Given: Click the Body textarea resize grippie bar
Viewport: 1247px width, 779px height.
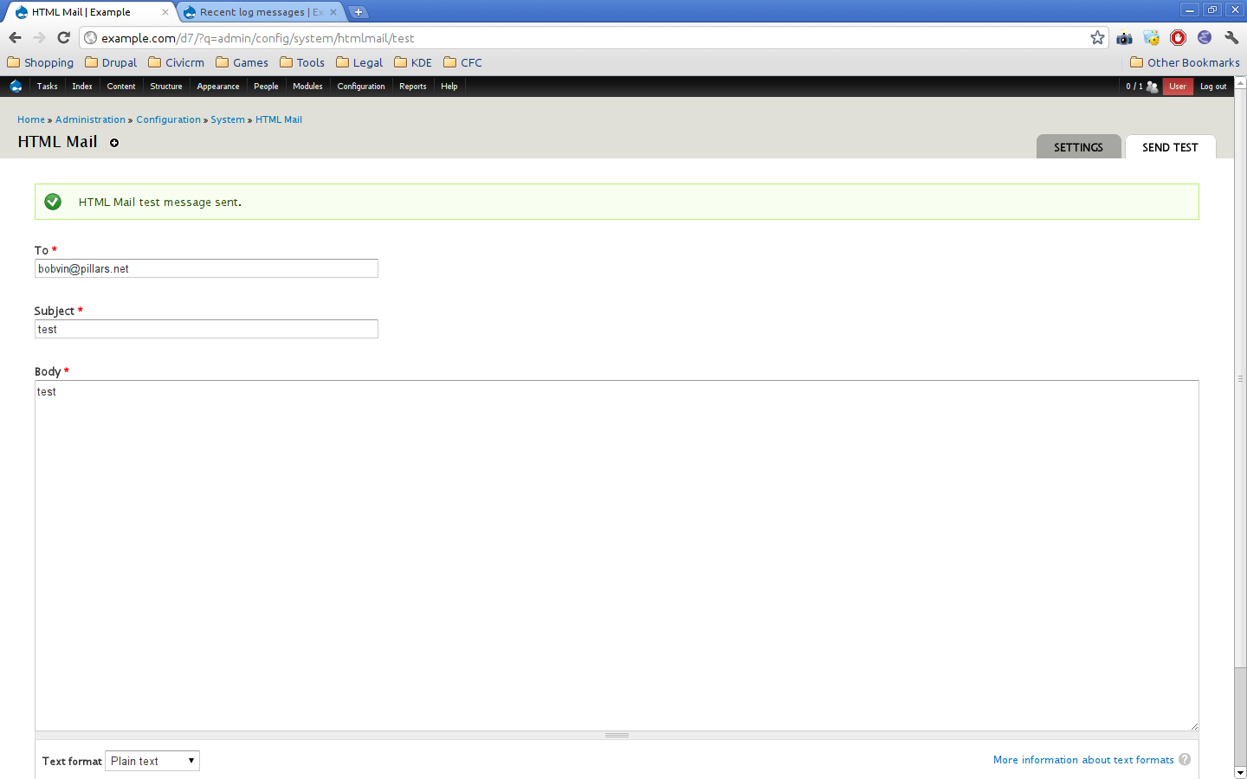Looking at the screenshot, I should [617, 735].
